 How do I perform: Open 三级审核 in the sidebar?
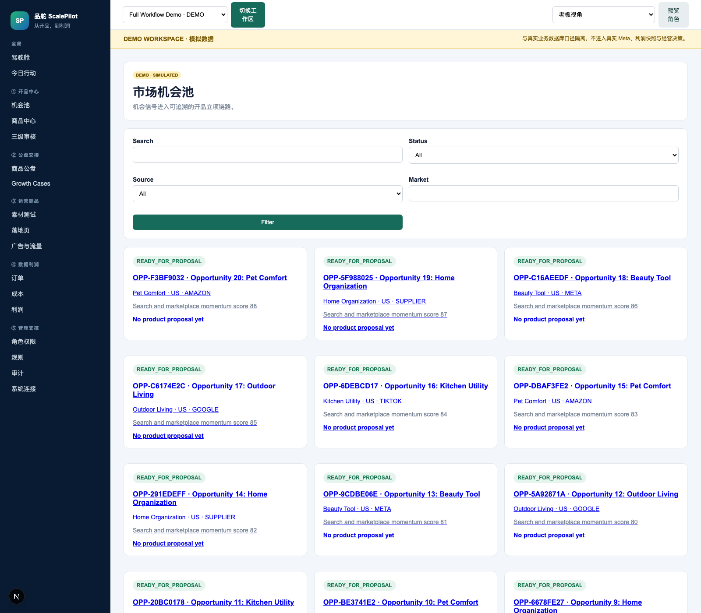pyautogui.click(x=24, y=137)
